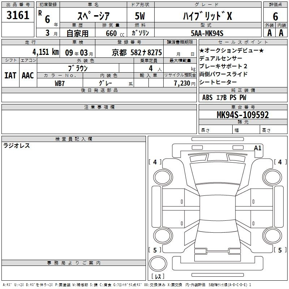Click the 注意事項欄 header
The height and width of the screenshot is (289, 289).
[x=99, y=107]
